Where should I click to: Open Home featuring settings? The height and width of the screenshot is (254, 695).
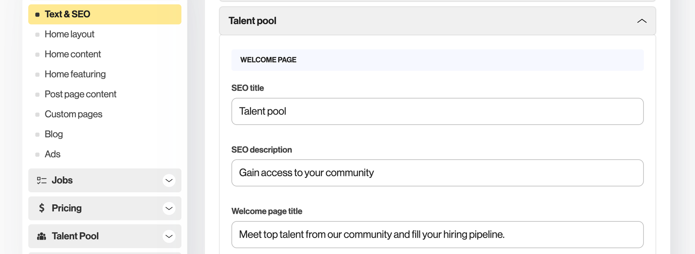coord(75,74)
